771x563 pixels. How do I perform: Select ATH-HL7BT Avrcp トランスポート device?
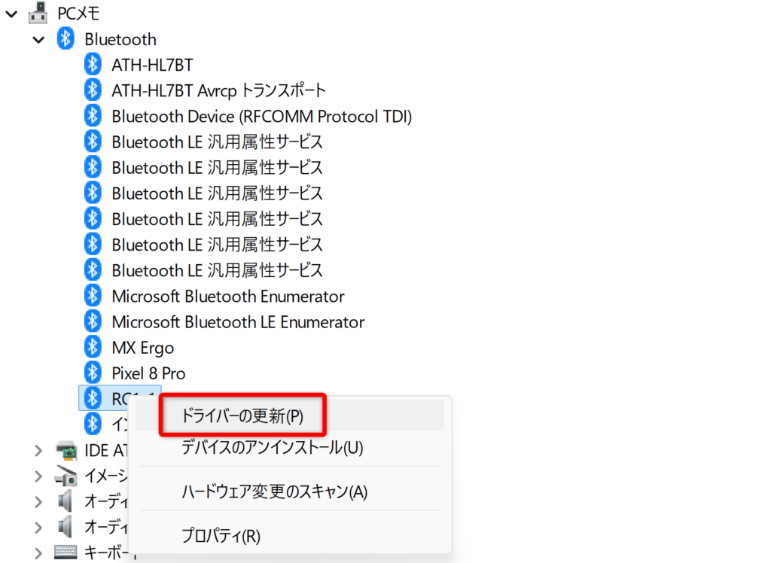[218, 90]
